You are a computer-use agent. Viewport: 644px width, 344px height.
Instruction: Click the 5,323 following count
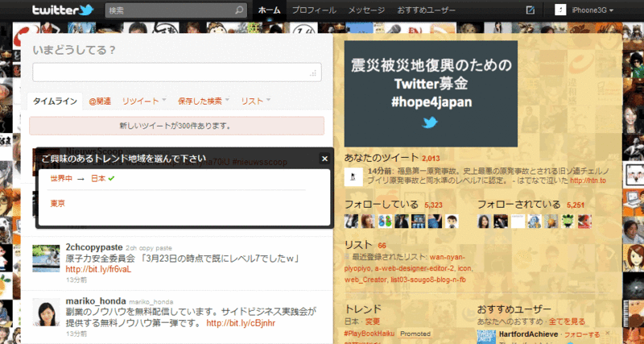(x=434, y=205)
